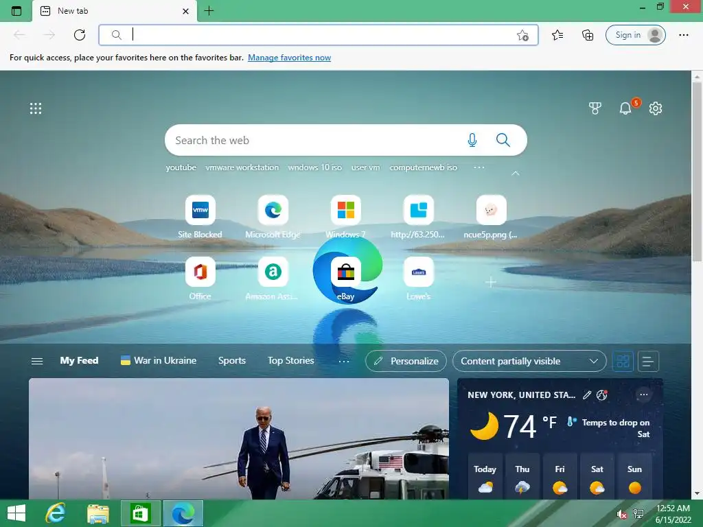Choose wndows 10 iso suggested search
This screenshot has width=703, height=527.
(x=314, y=167)
